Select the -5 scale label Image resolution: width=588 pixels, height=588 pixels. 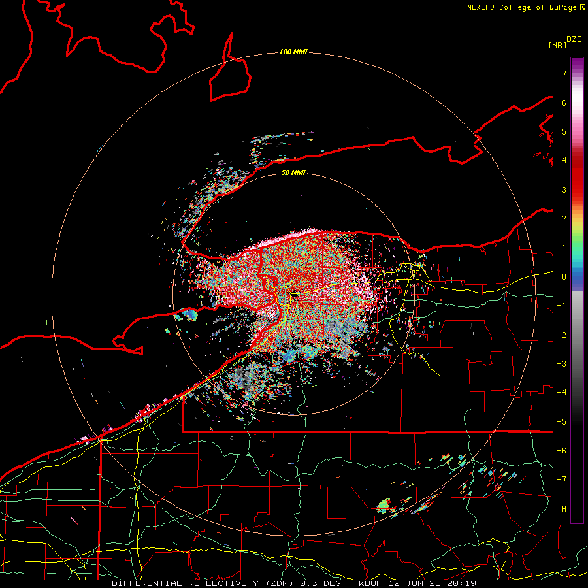pyautogui.click(x=561, y=422)
